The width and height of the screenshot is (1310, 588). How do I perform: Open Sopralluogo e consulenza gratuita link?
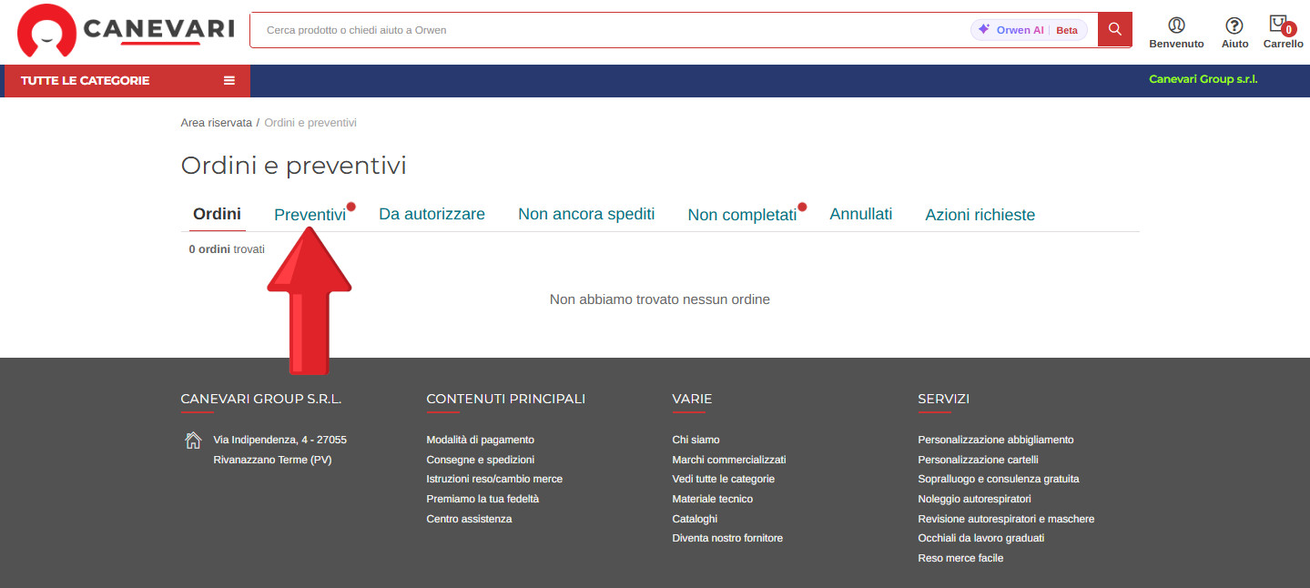pyautogui.click(x=999, y=479)
